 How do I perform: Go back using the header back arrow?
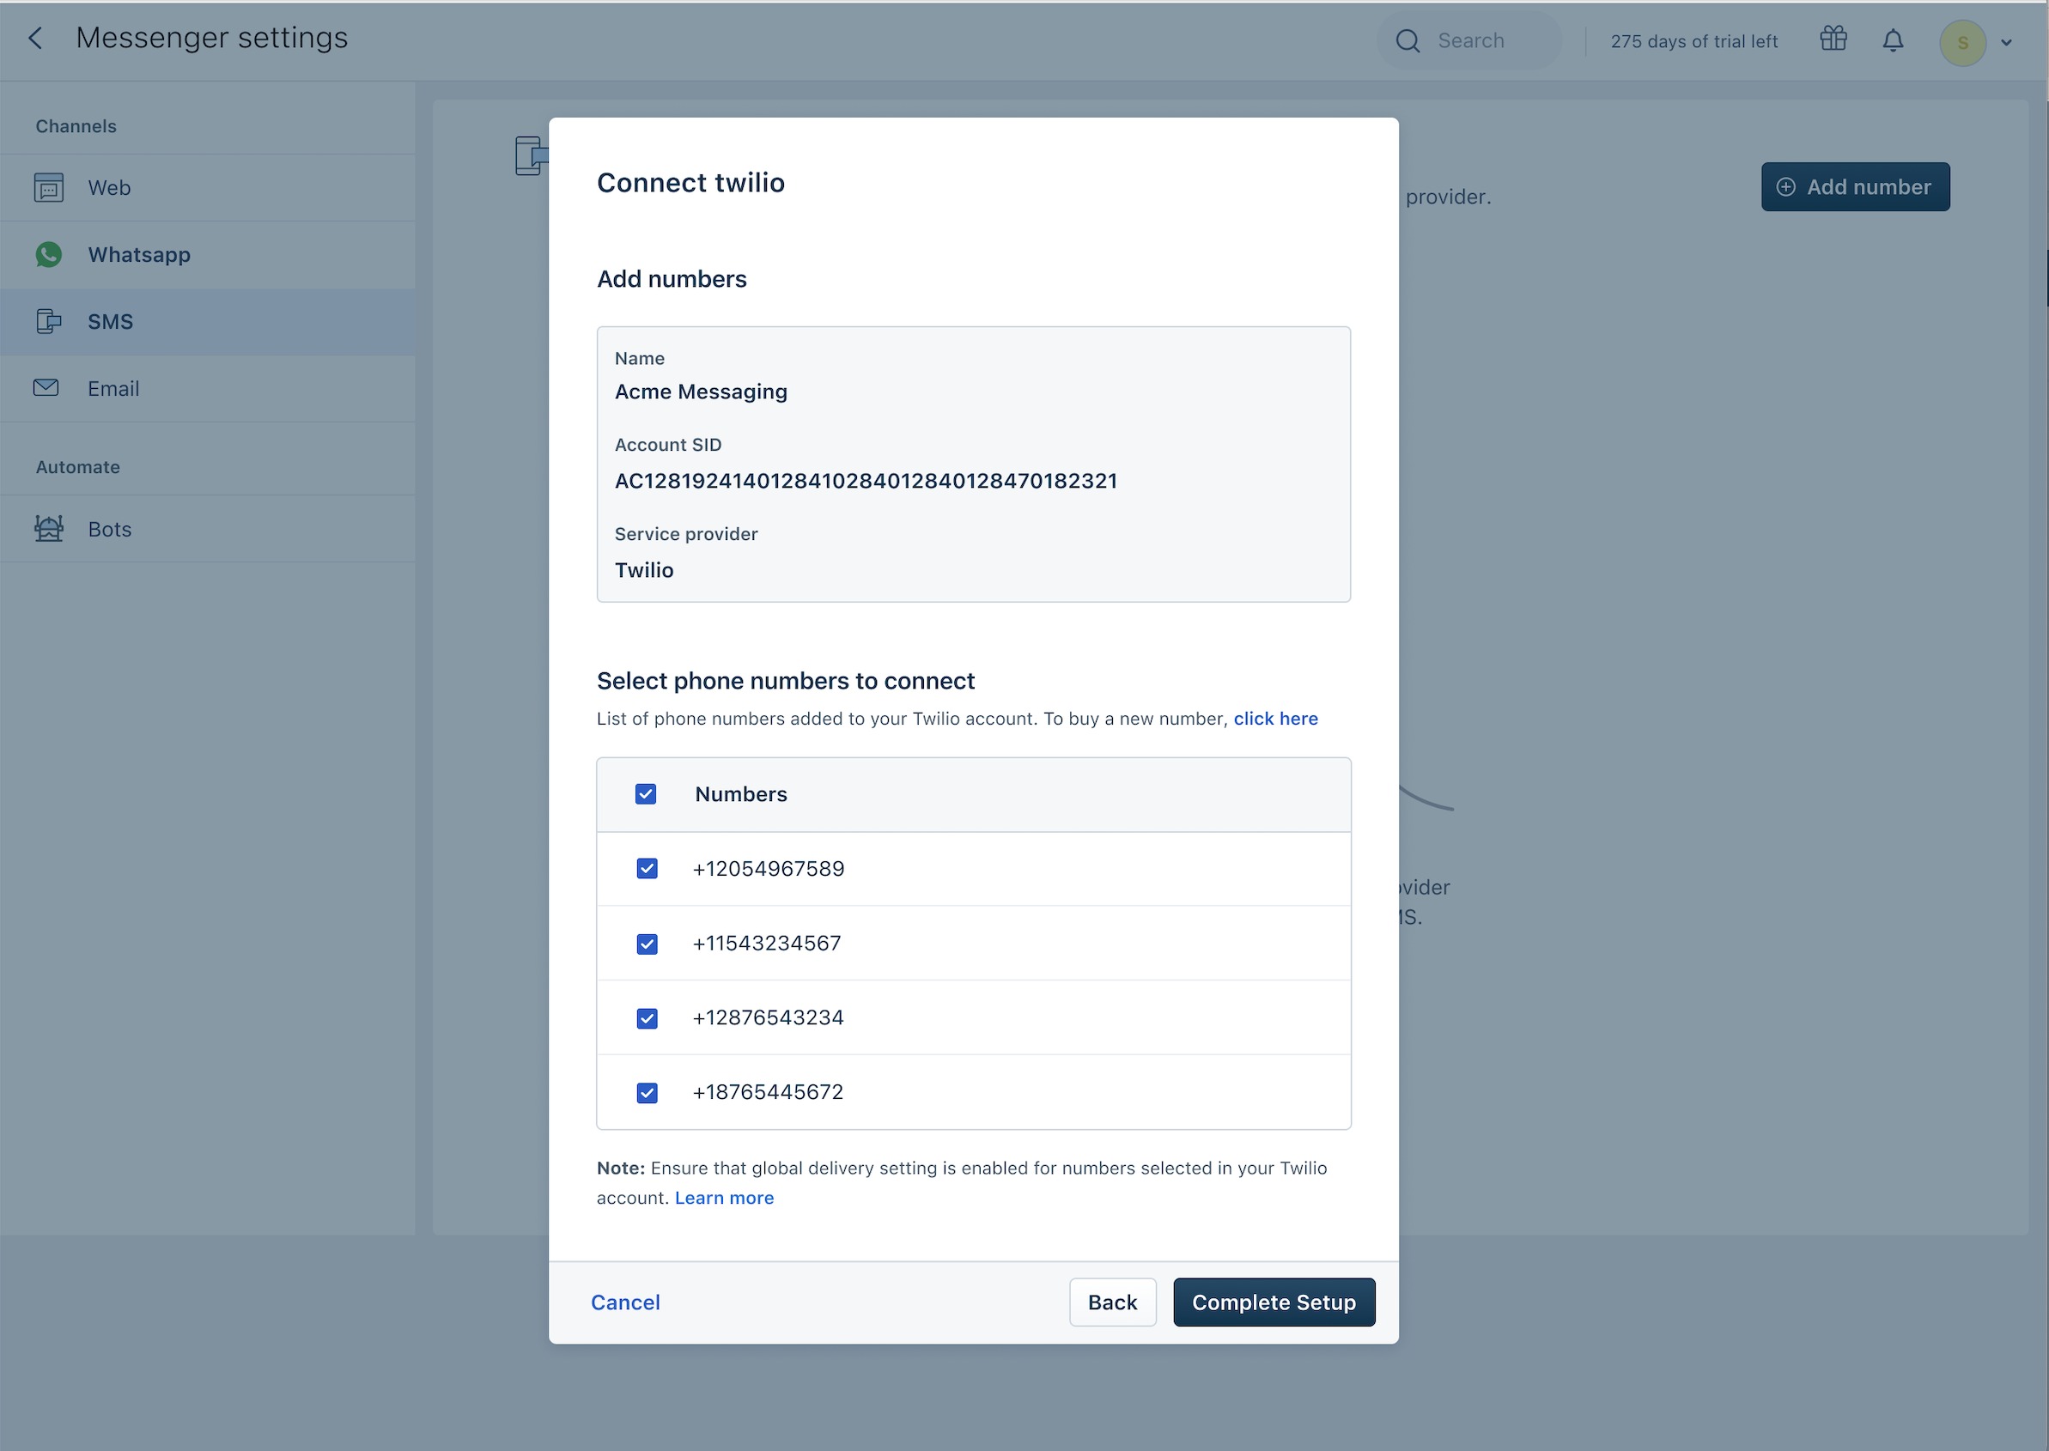35,39
